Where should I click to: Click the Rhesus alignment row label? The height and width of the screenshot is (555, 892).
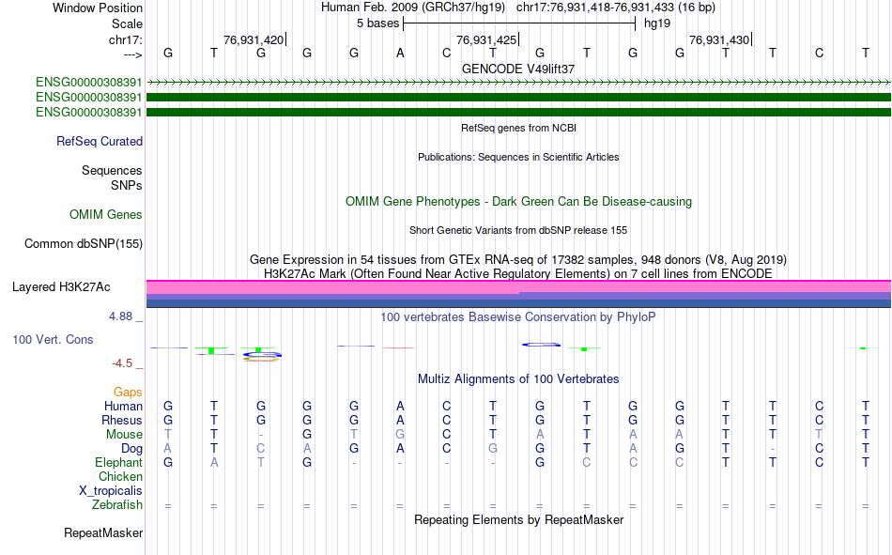click(122, 421)
